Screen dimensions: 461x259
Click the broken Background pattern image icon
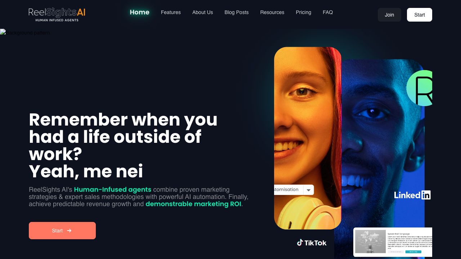(3, 33)
